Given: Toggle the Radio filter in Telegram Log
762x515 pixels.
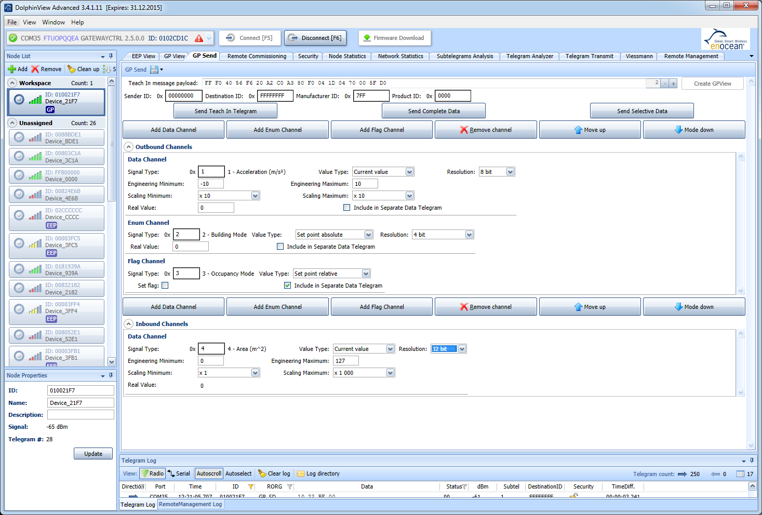Looking at the screenshot, I should (153, 473).
